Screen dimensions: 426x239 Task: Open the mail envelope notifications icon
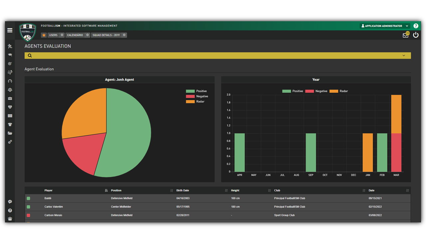pyautogui.click(x=405, y=35)
